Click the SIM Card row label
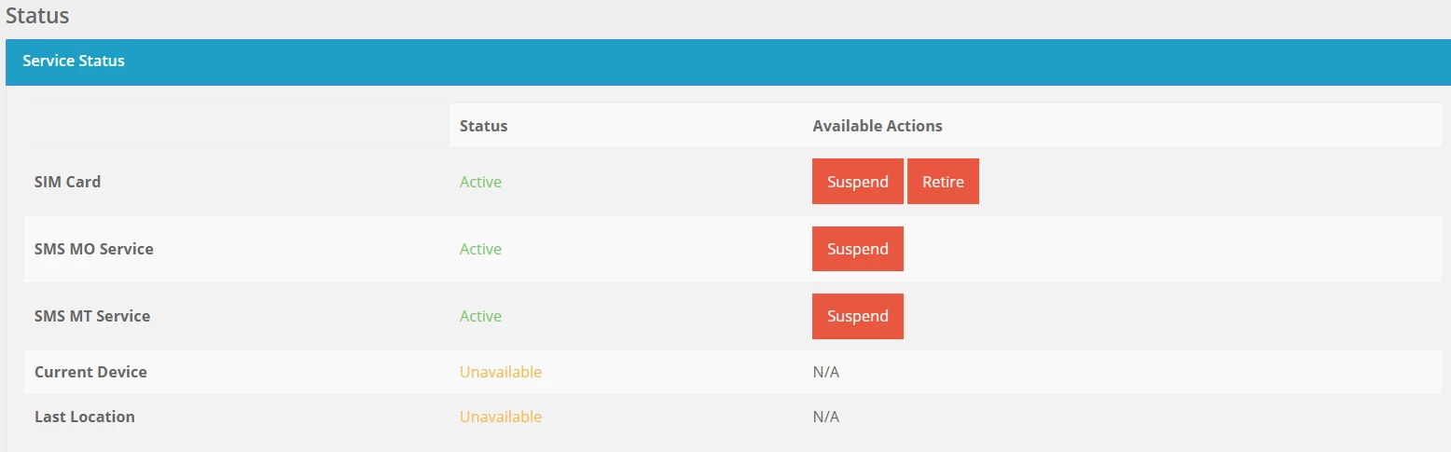This screenshot has width=1451, height=452. point(67,182)
